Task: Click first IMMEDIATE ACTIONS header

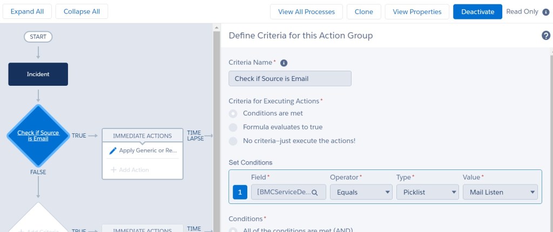Action: coord(143,136)
